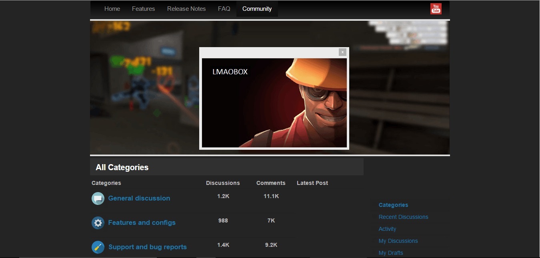Screen dimensions: 540x258
Task: Click the 7K comments count
Action: coord(271,220)
